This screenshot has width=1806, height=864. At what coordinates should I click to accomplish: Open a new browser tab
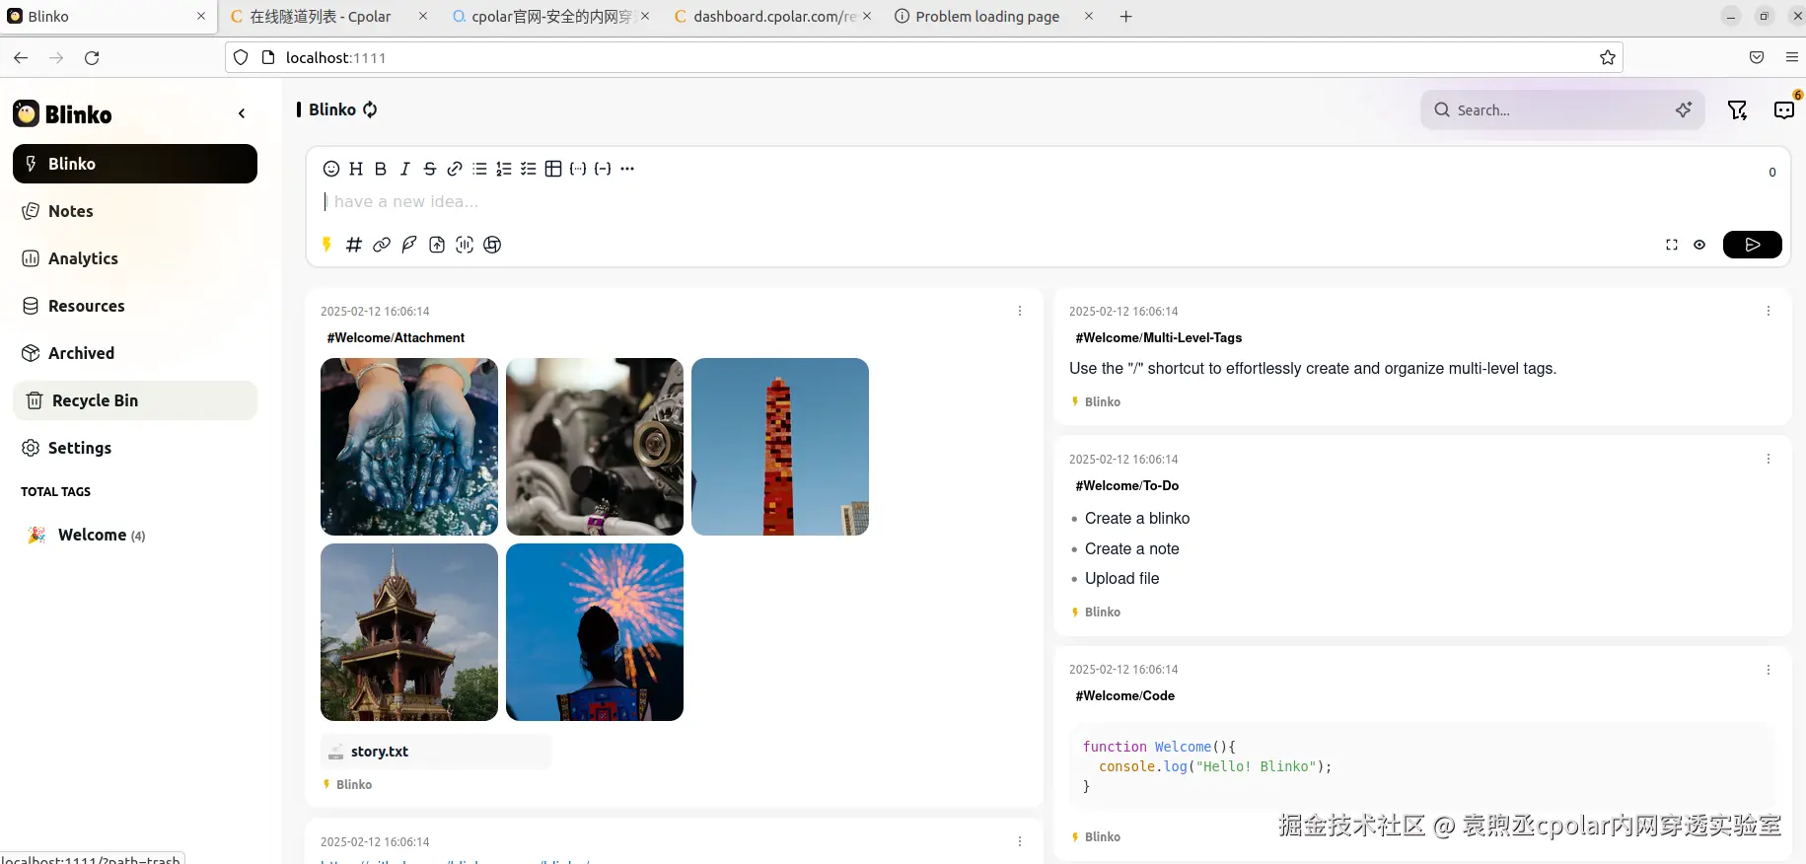point(1125,17)
